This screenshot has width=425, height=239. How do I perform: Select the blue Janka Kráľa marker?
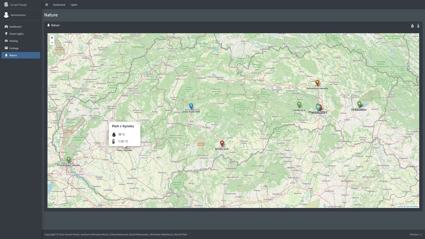(x=191, y=106)
